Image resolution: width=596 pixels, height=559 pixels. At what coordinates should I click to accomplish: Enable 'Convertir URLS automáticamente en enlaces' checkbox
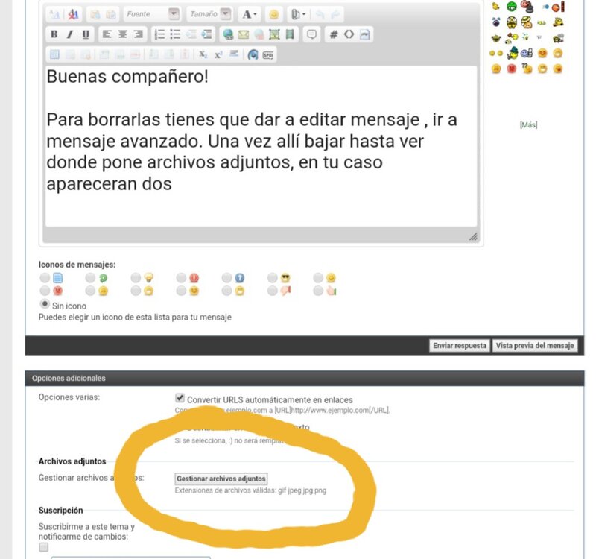tap(179, 398)
